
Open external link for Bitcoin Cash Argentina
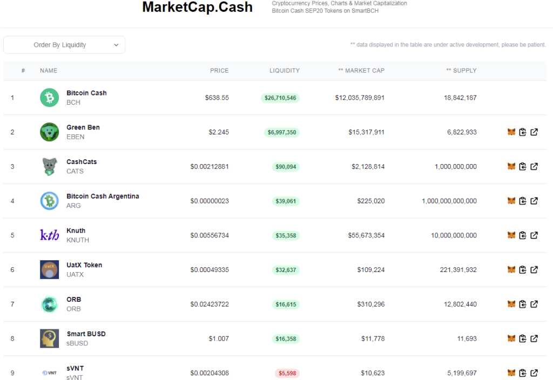534,201
